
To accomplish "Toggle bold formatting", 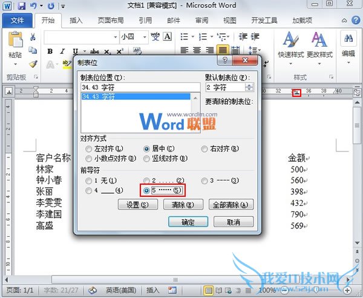I will coord(50,51).
